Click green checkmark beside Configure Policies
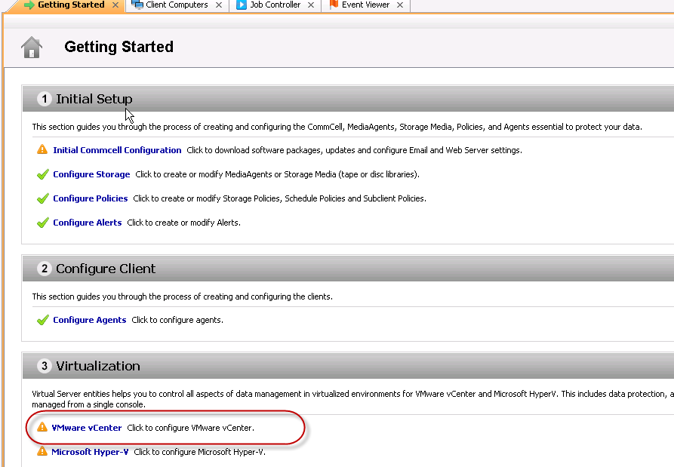The image size is (674, 467). click(42, 199)
